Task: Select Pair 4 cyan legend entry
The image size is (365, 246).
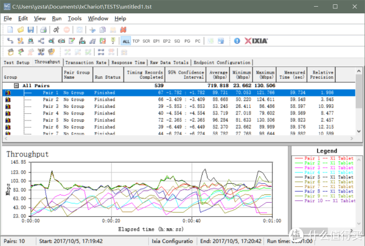Action: pos(324,172)
